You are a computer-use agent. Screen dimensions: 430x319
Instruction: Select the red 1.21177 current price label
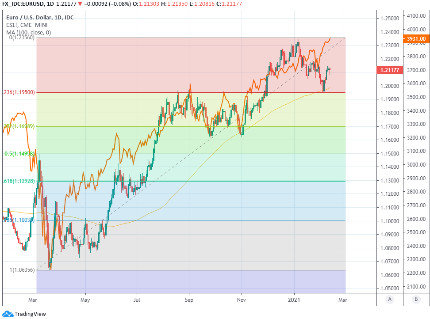point(389,70)
